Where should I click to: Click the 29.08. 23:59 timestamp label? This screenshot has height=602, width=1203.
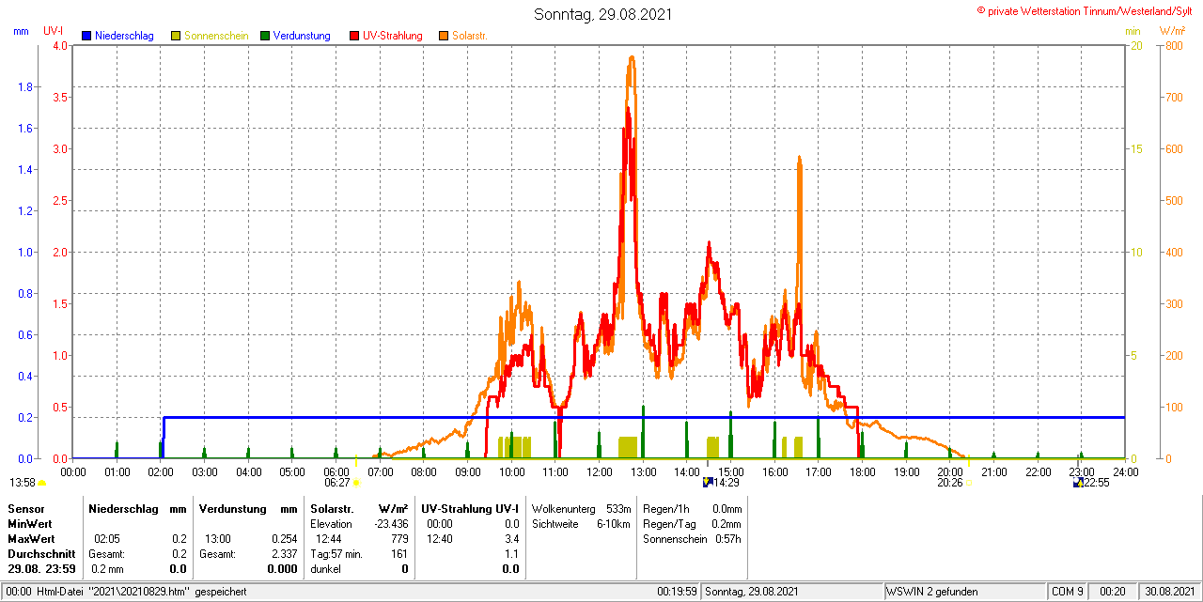coord(41,569)
